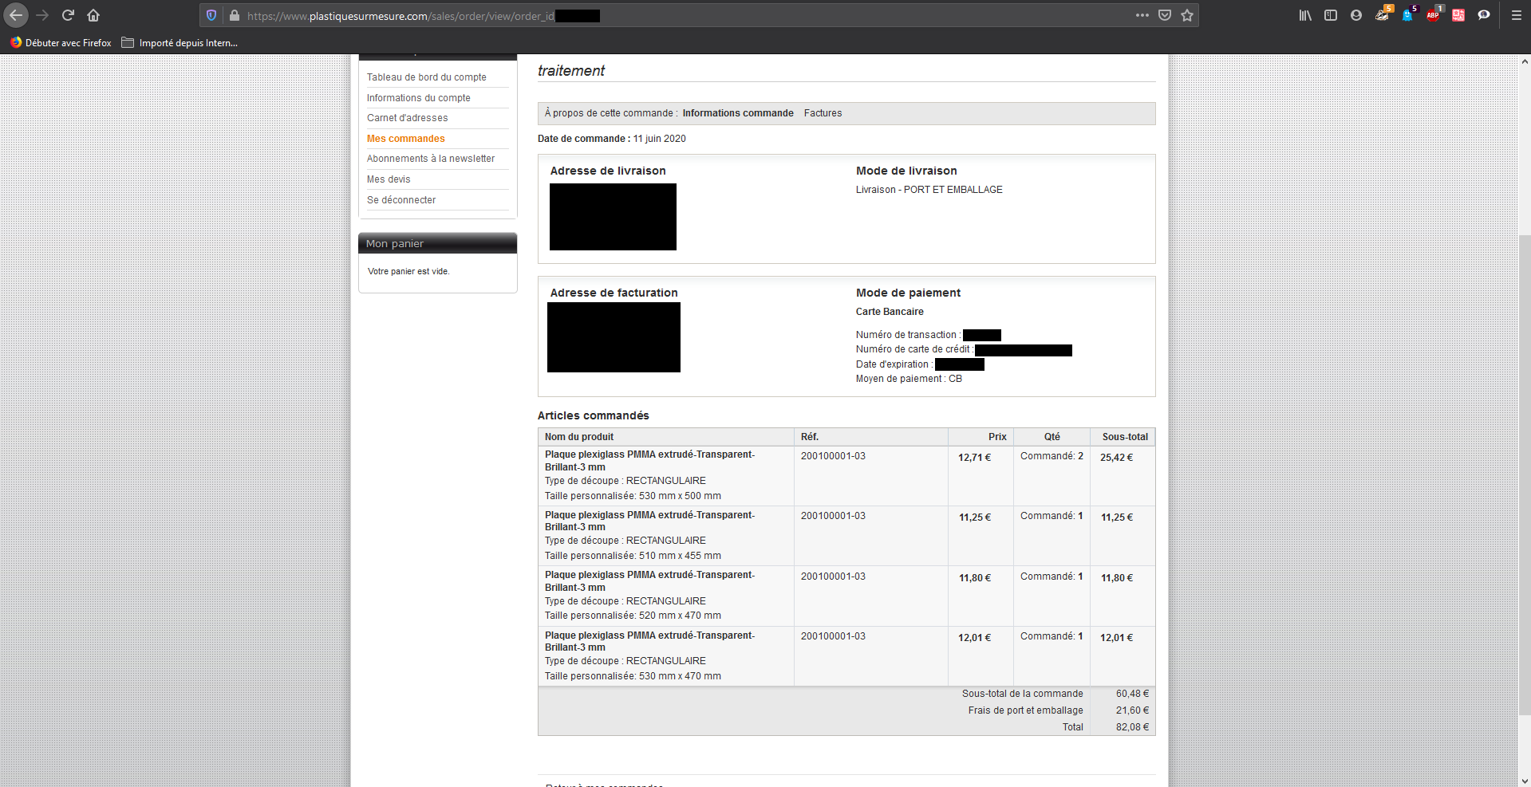The width and height of the screenshot is (1531, 787).
Task: Open the Ghostery extension icon
Action: [1407, 15]
